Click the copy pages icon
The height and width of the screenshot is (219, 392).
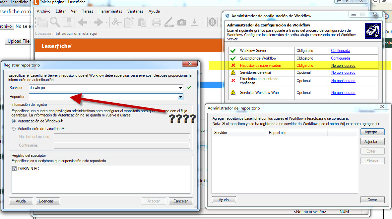(129, 22)
